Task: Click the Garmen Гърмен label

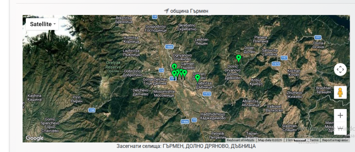Action: click(188, 66)
